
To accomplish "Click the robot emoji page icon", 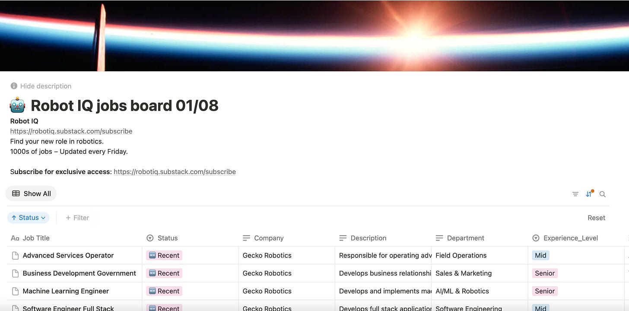I will pos(17,105).
